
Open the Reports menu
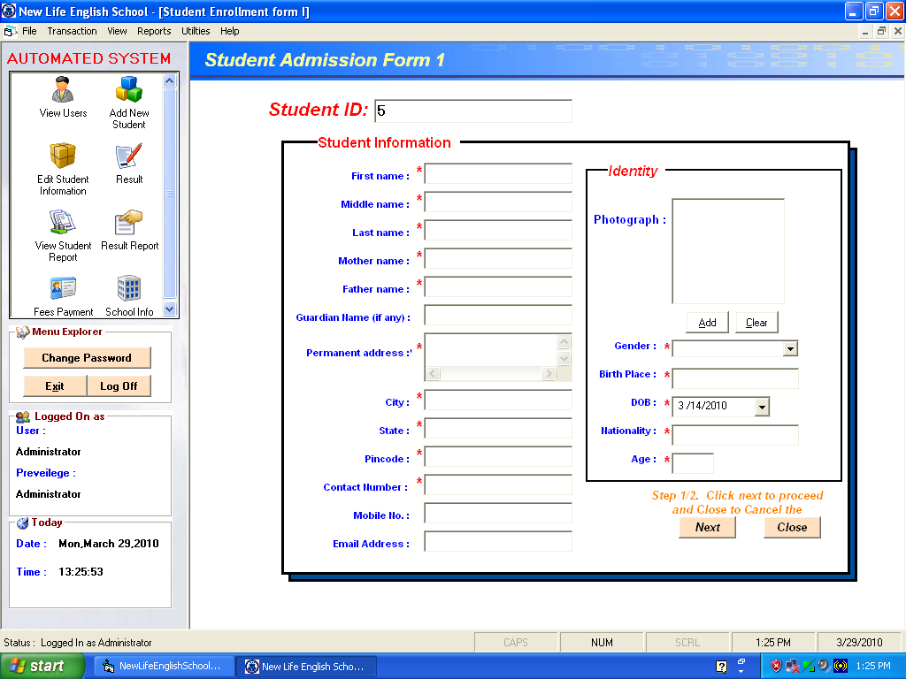tap(154, 31)
